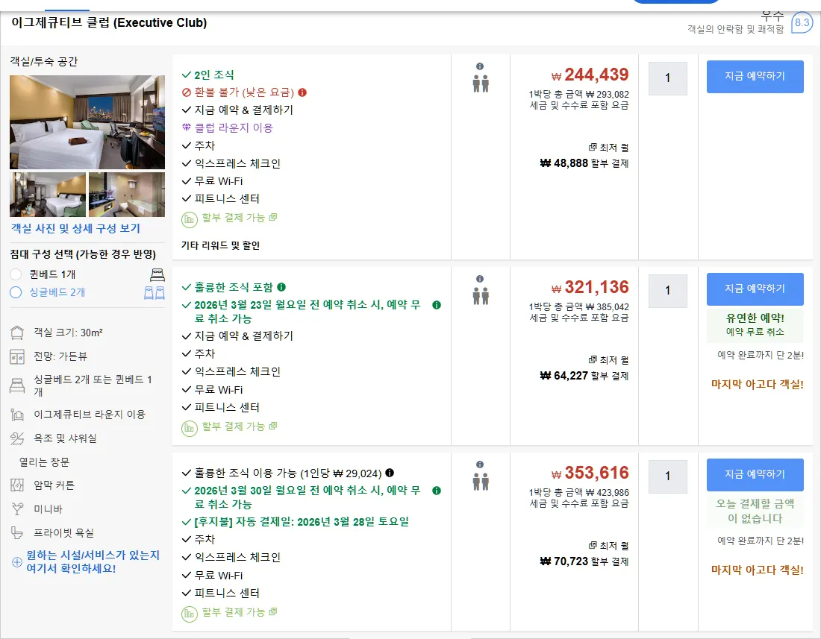Screen dimensions: 821x639
Task: Click occupancy icon in the ₩244,439 row
Action: click(481, 84)
